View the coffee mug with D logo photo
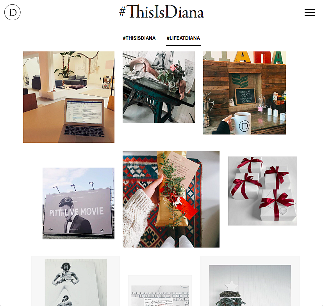 (244, 93)
